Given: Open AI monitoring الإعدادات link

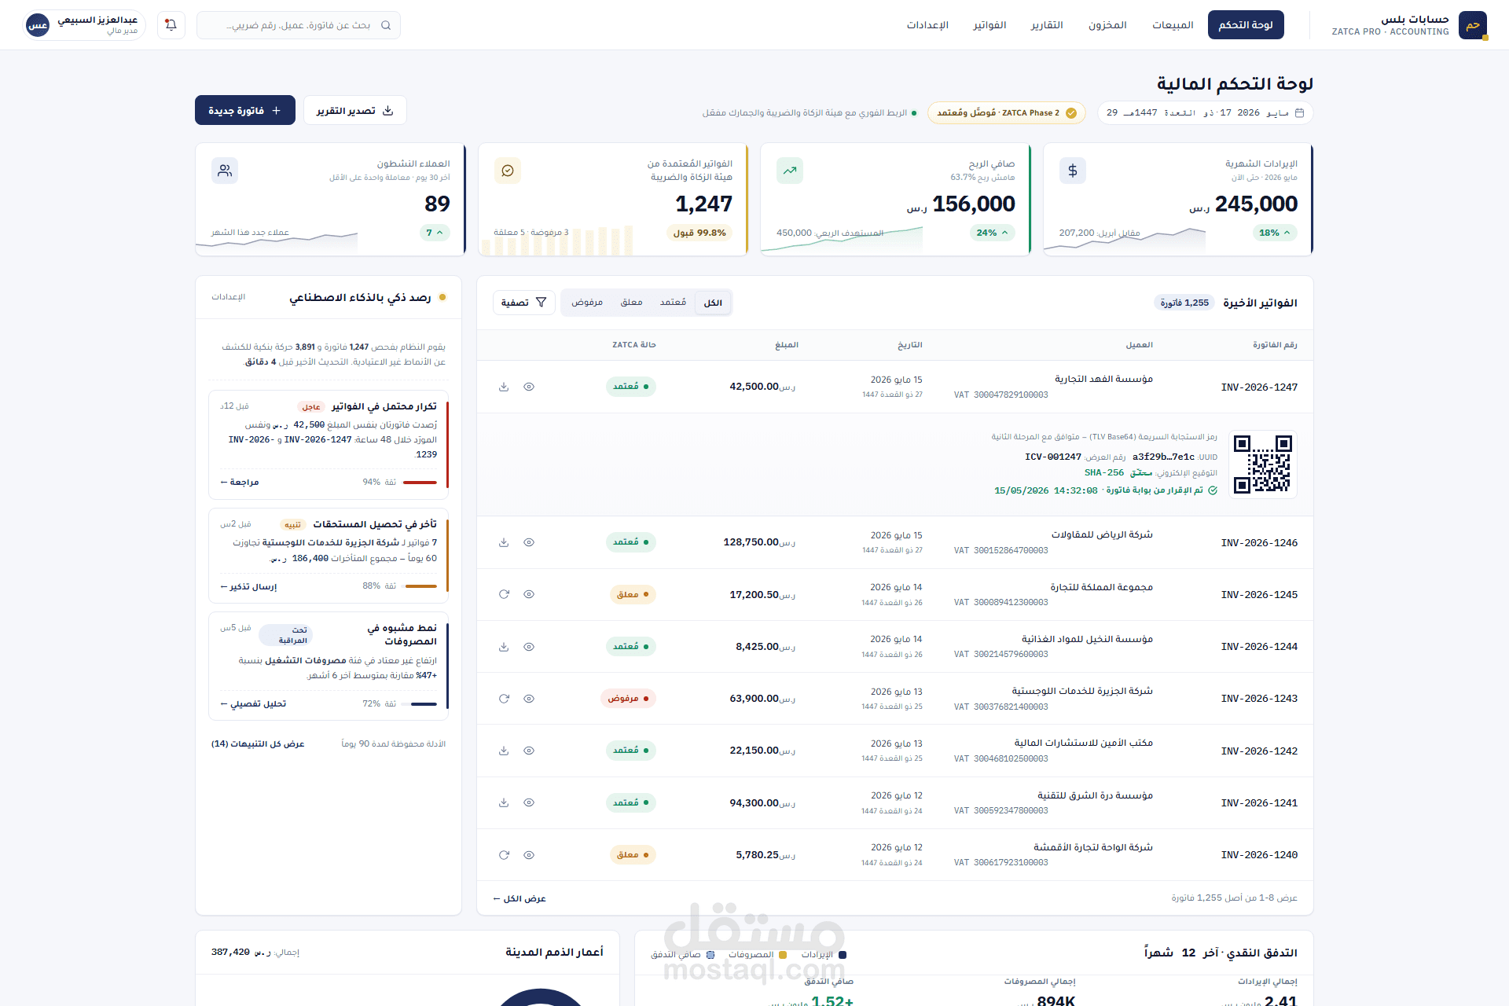Looking at the screenshot, I should [228, 297].
